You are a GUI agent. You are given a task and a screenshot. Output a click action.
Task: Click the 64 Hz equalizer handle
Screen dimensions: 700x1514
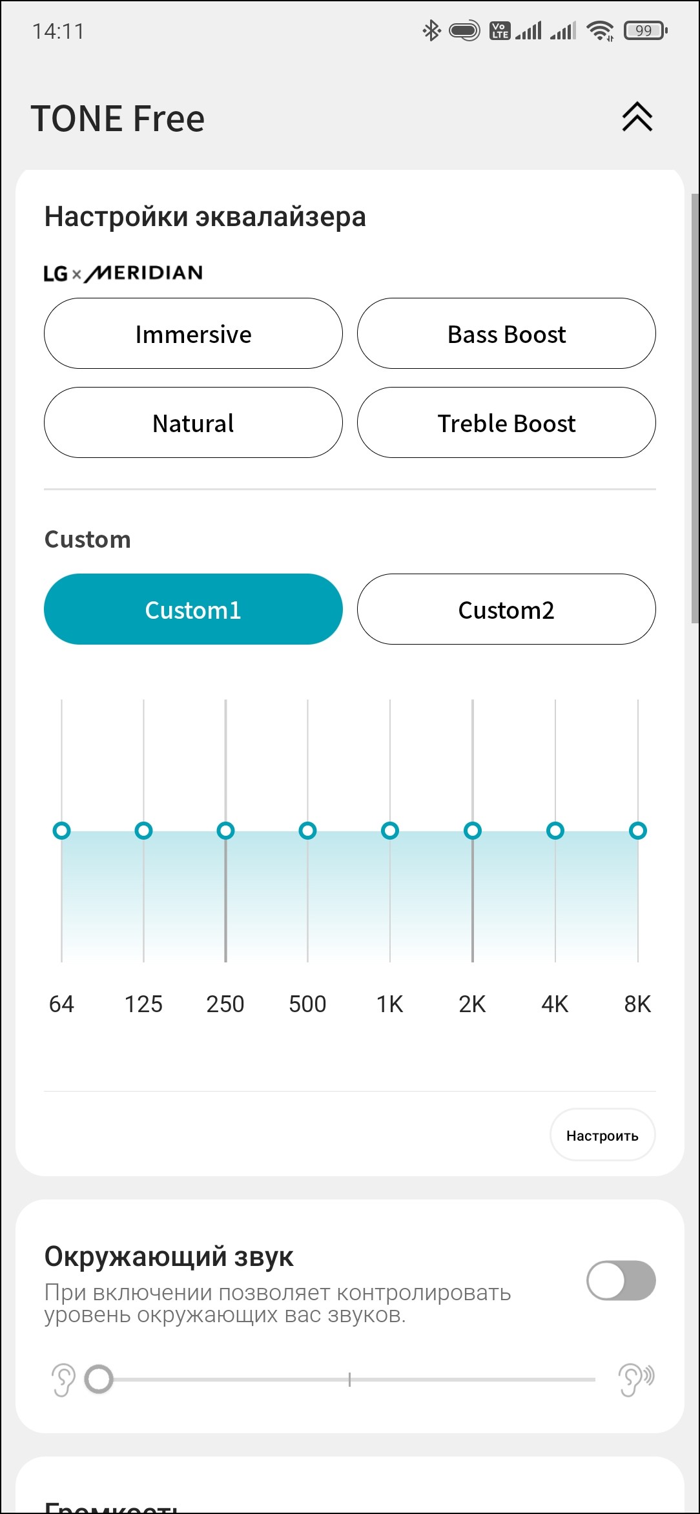coord(62,831)
